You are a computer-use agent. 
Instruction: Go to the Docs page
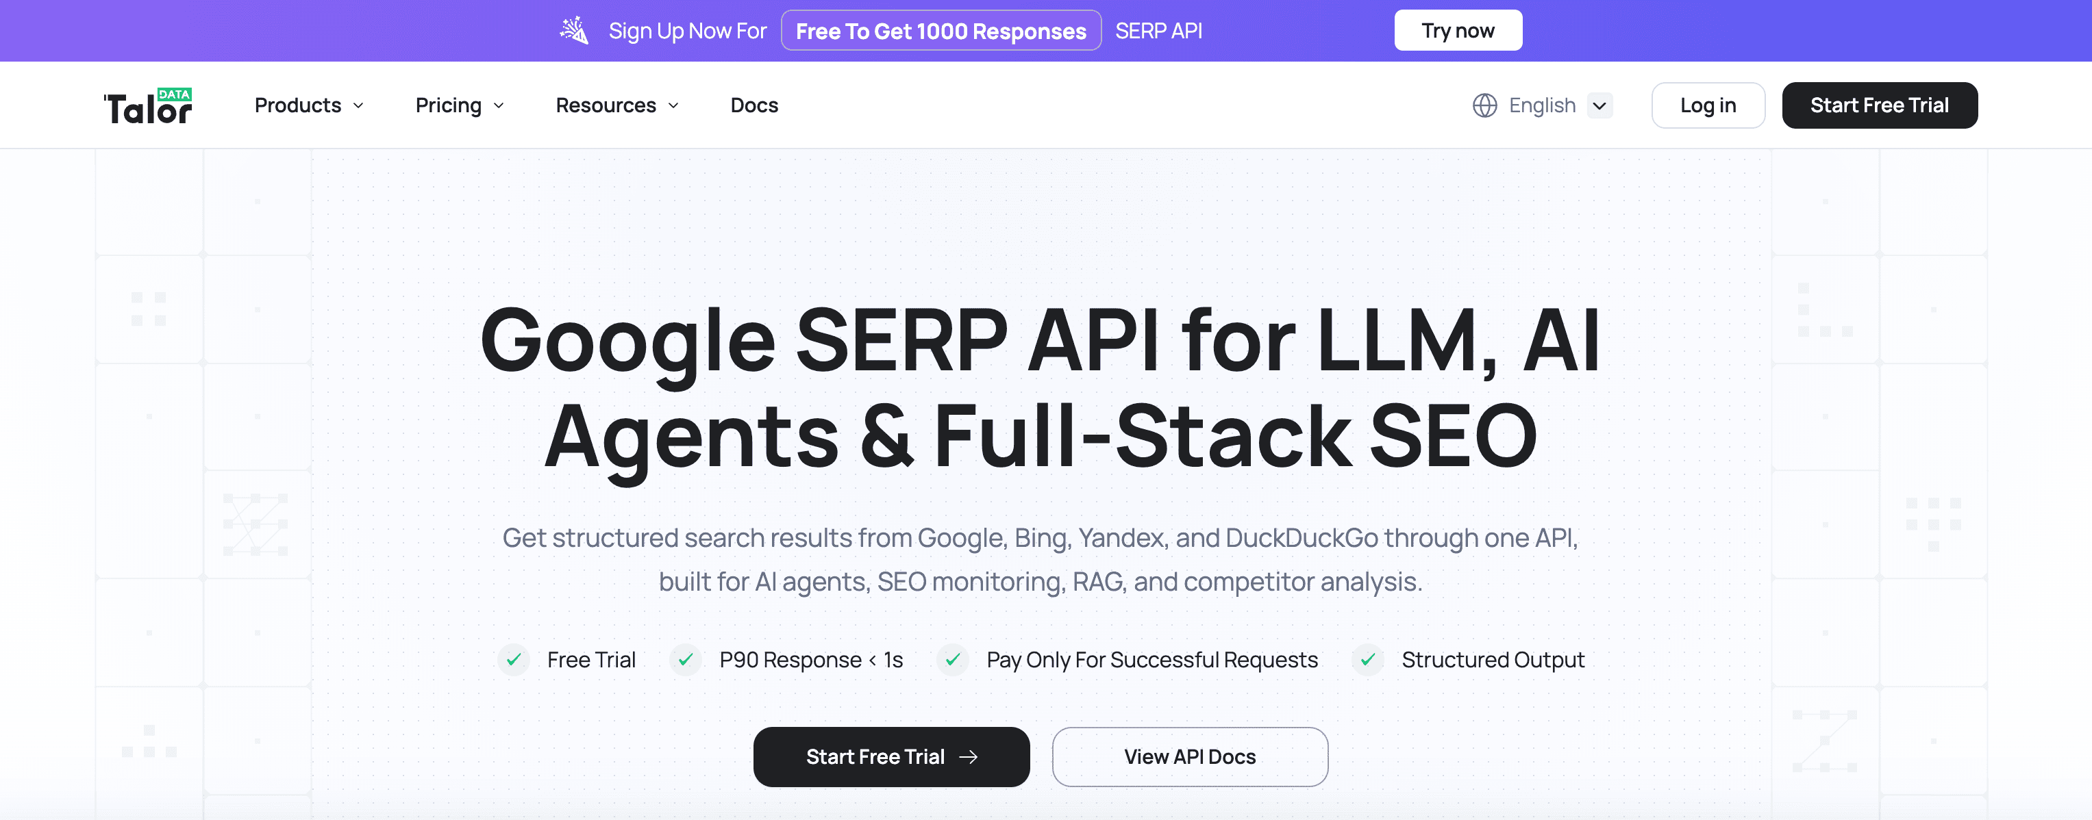[x=754, y=105]
